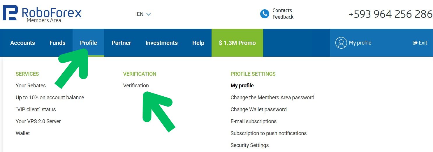Screen dimensions: 433x152
Task: Go to Your Rebates page
Action: coord(31,86)
